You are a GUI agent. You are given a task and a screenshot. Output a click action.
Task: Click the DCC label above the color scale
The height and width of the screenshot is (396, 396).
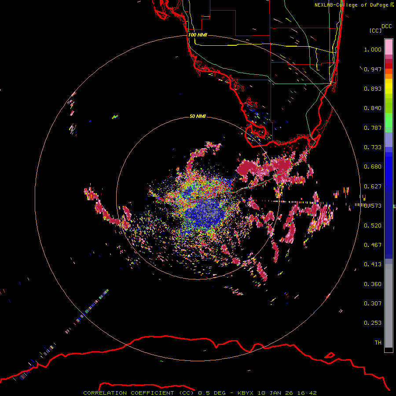coord(386,26)
